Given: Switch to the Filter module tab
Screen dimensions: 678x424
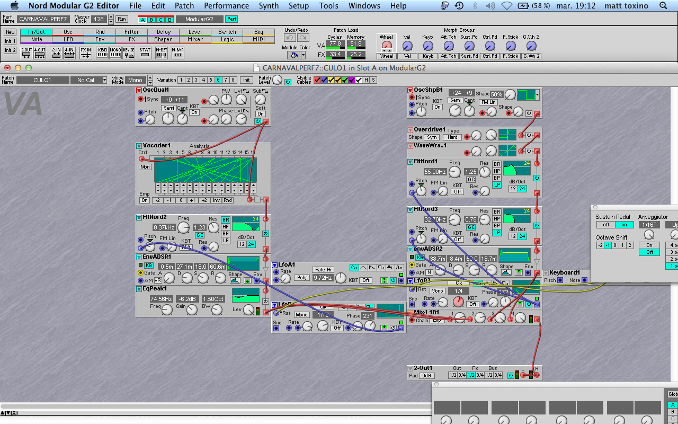Looking at the screenshot, I should point(131,32).
